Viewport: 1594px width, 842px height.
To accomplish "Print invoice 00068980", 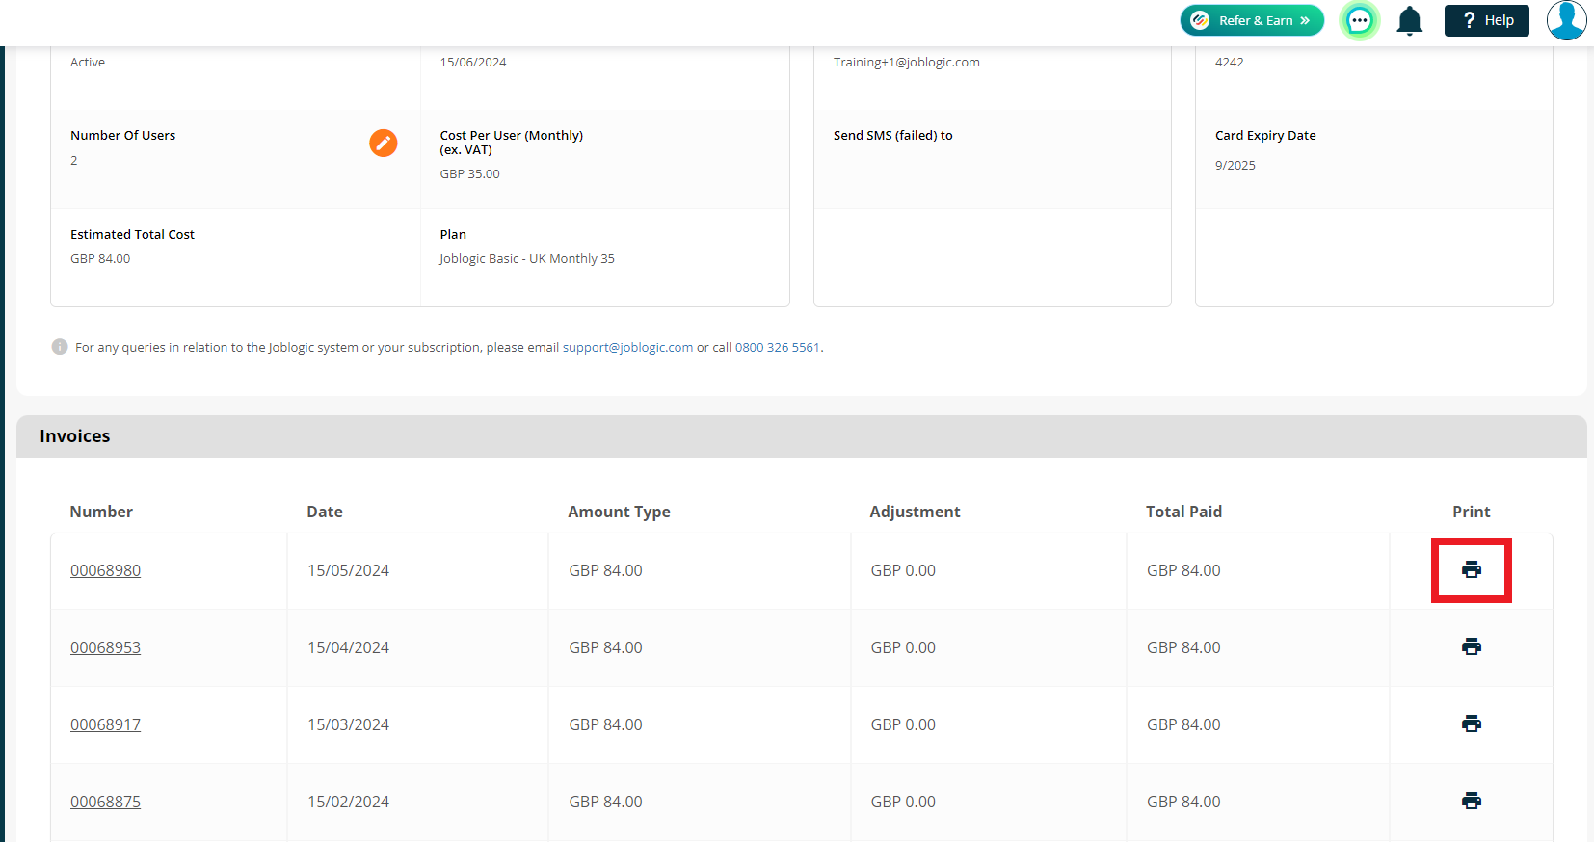I will [x=1472, y=569].
